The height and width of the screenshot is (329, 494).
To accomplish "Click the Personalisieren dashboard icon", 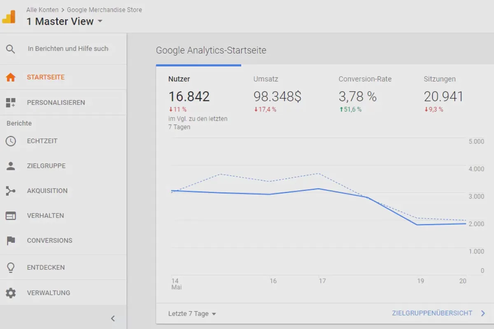I will [x=11, y=103].
